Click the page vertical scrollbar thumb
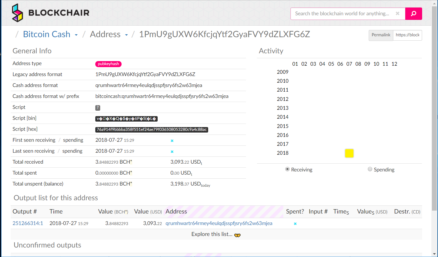Image resolution: width=438 pixels, height=257 pixels. [435, 108]
